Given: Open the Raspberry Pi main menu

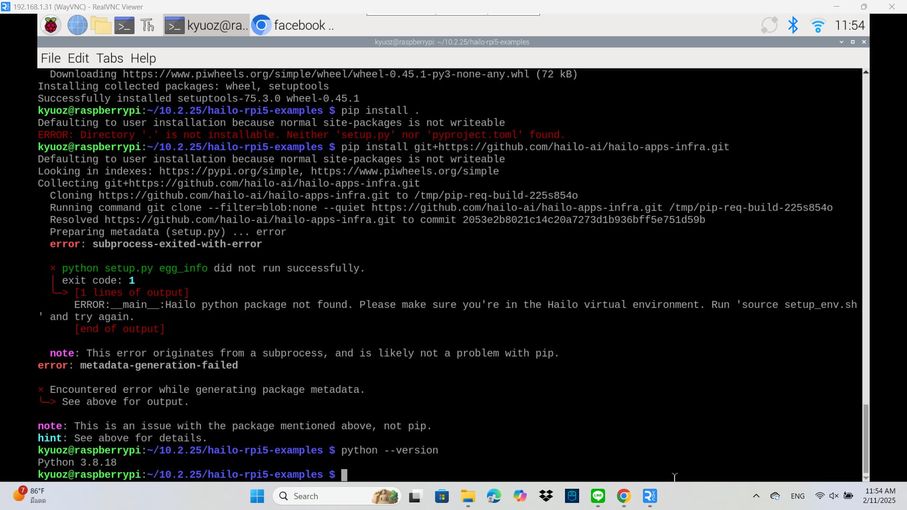Looking at the screenshot, I should [x=51, y=25].
